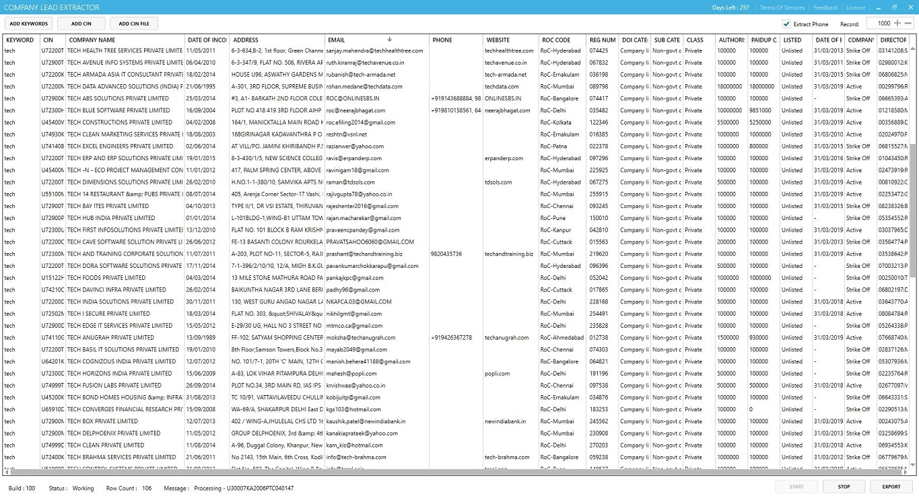Sort by the ROC CODE column header
The height and width of the screenshot is (496, 919).
pos(556,40)
